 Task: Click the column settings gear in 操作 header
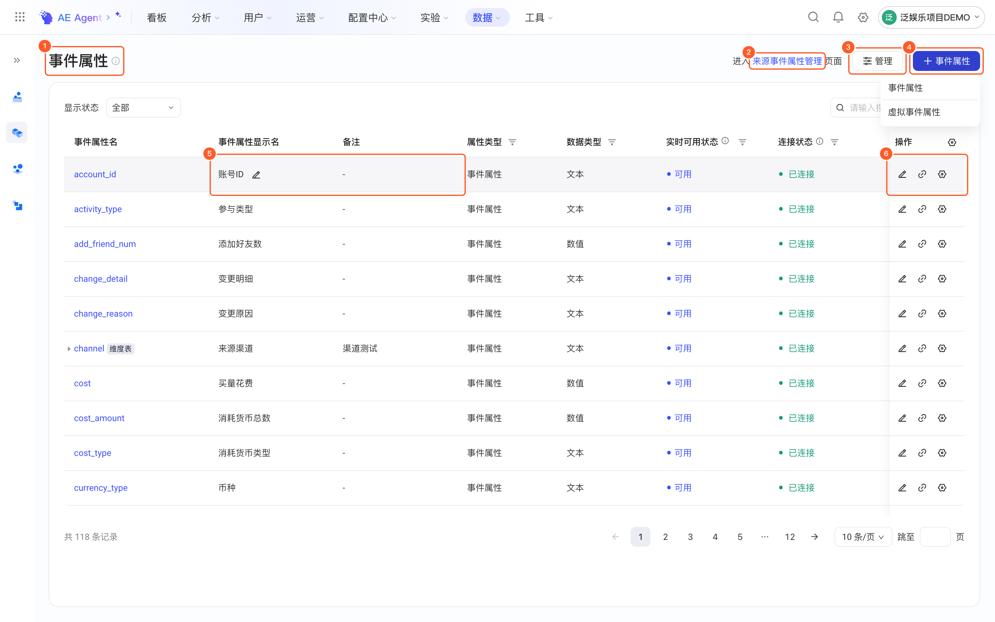pyautogui.click(x=952, y=142)
